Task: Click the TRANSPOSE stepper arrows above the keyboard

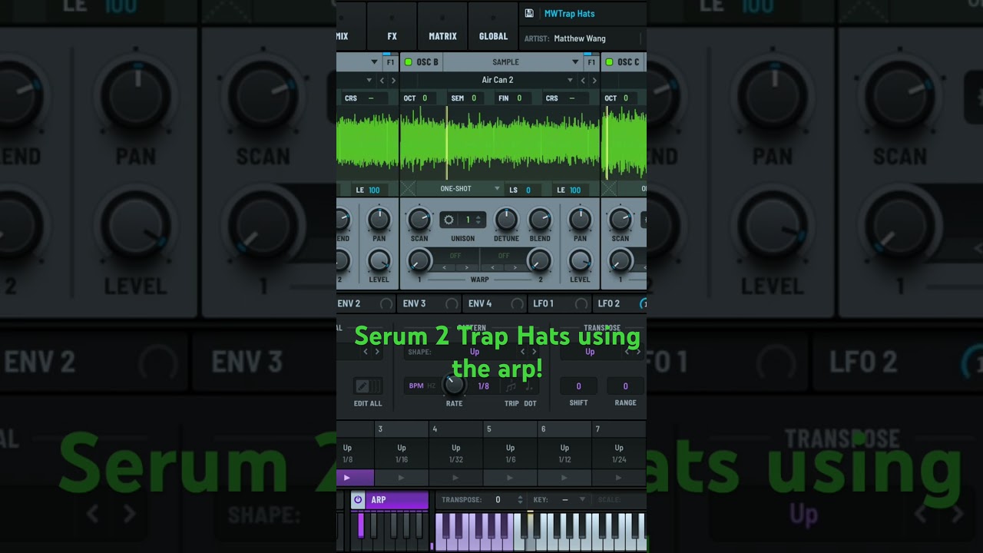Action: click(520, 500)
